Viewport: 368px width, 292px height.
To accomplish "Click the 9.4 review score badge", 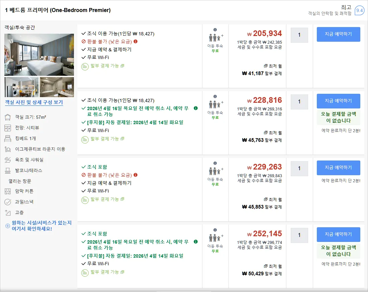I will tap(359, 10).
